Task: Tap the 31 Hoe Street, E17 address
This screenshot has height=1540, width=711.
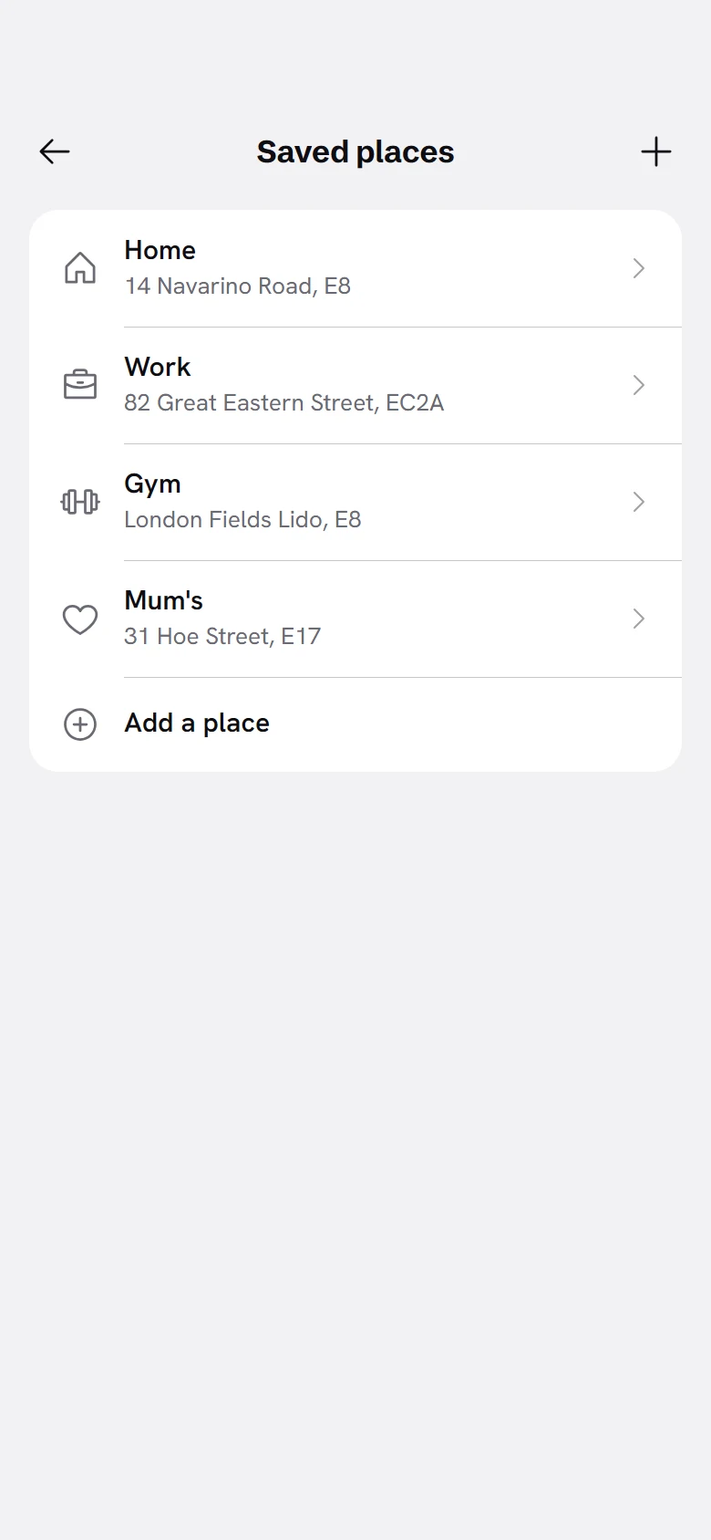Action: [x=222, y=637]
